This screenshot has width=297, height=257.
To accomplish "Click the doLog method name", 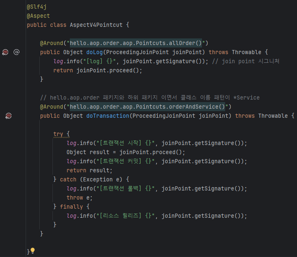I will coord(95,52).
